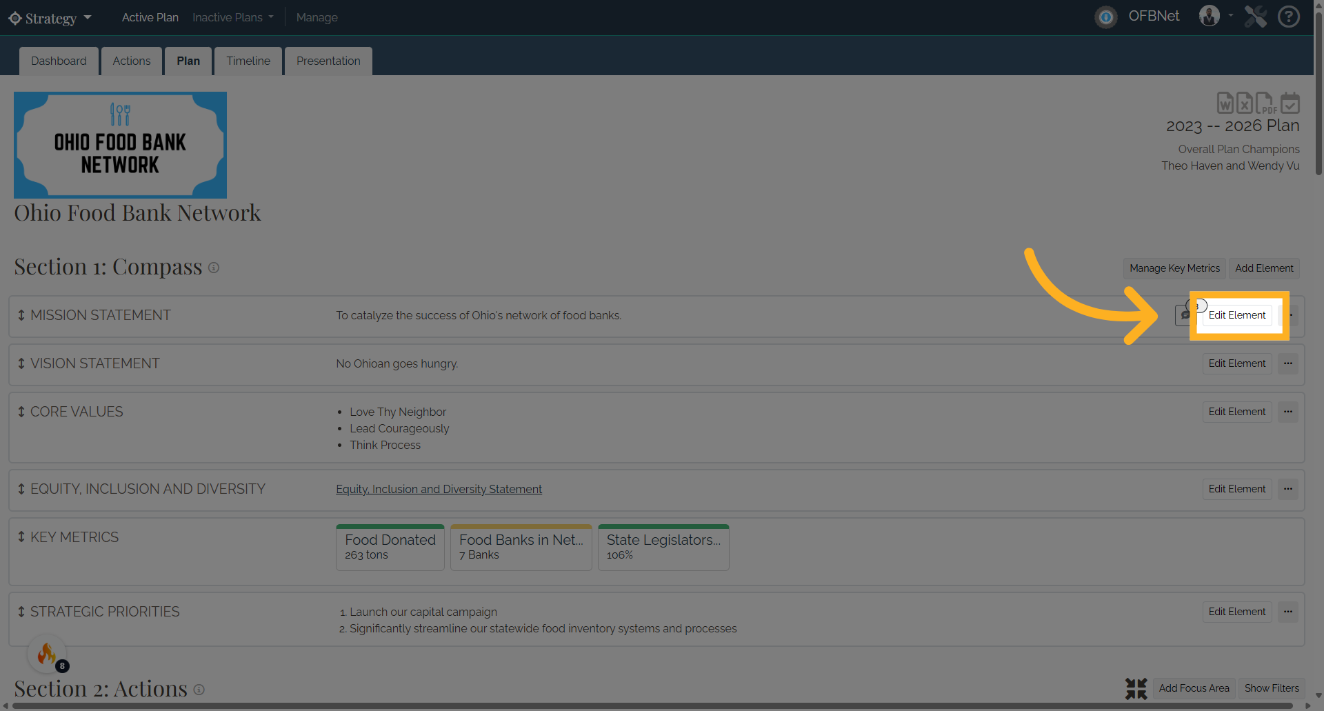Click reorder handle for Core Values

(21, 412)
